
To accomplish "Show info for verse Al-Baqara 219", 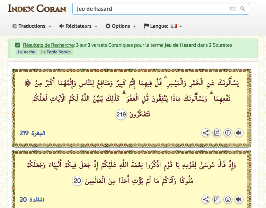I will [228, 133].
